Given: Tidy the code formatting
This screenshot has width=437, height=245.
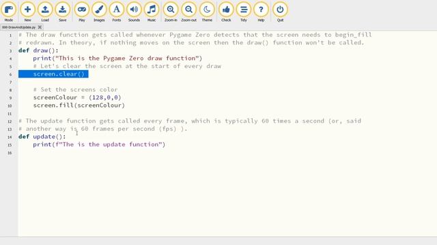Looking at the screenshot, I should (244, 12).
